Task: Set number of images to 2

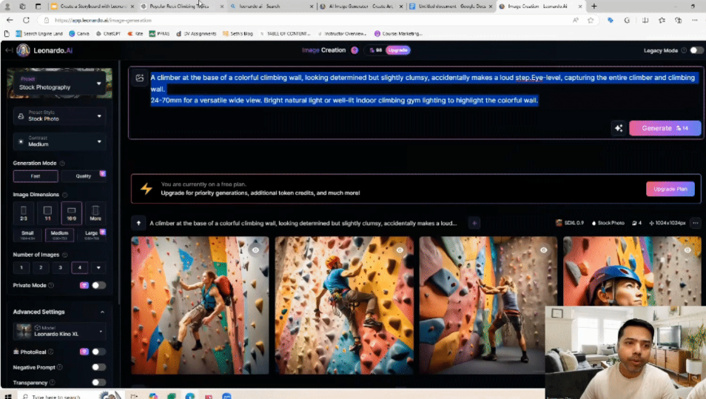Action: pyautogui.click(x=41, y=267)
